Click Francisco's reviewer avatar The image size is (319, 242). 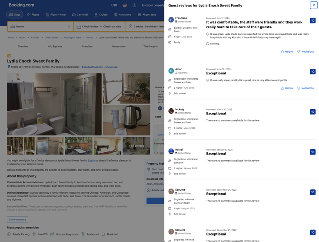click(171, 20)
